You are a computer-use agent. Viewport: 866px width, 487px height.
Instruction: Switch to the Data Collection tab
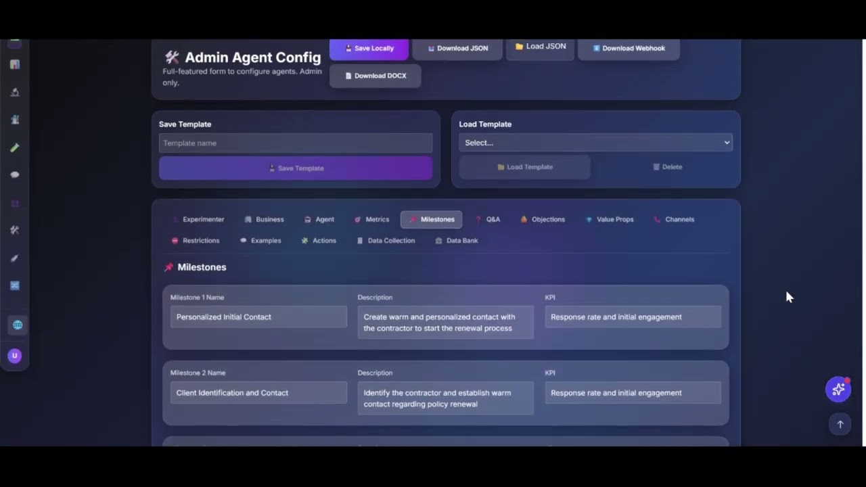click(386, 240)
